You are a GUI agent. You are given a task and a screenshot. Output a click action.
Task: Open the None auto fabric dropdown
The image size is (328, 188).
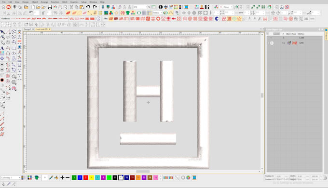pyautogui.click(x=232, y=7)
